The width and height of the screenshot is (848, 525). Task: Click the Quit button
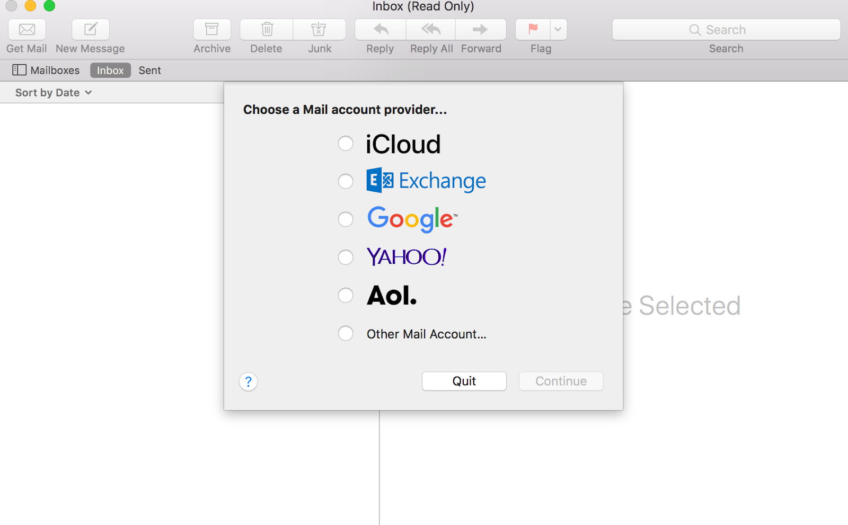tap(464, 381)
